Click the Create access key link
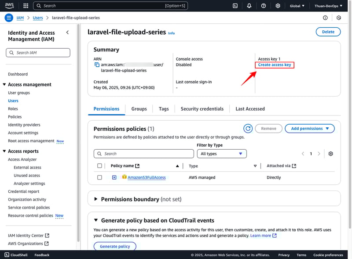Image resolution: width=352 pixels, height=259 pixels. pos(275,65)
